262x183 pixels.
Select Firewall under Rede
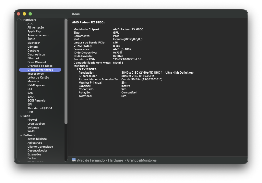click(32, 120)
